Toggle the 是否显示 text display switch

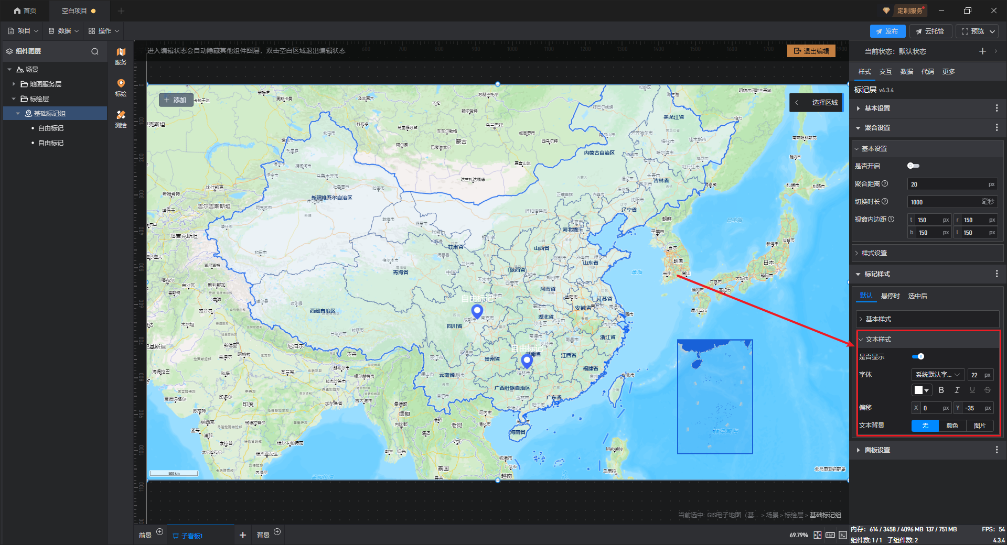point(918,356)
